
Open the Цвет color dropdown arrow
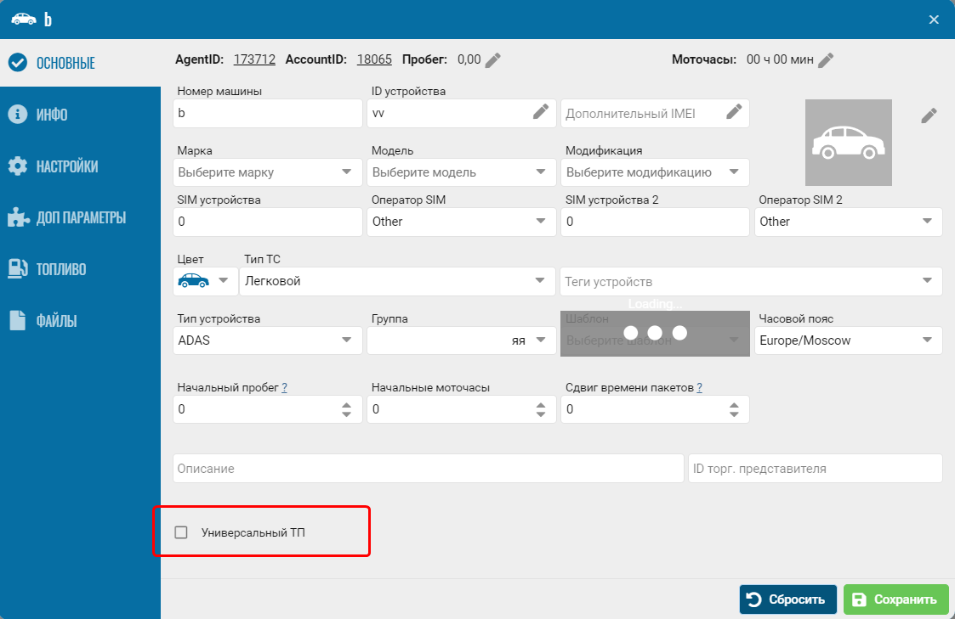pyautogui.click(x=224, y=280)
